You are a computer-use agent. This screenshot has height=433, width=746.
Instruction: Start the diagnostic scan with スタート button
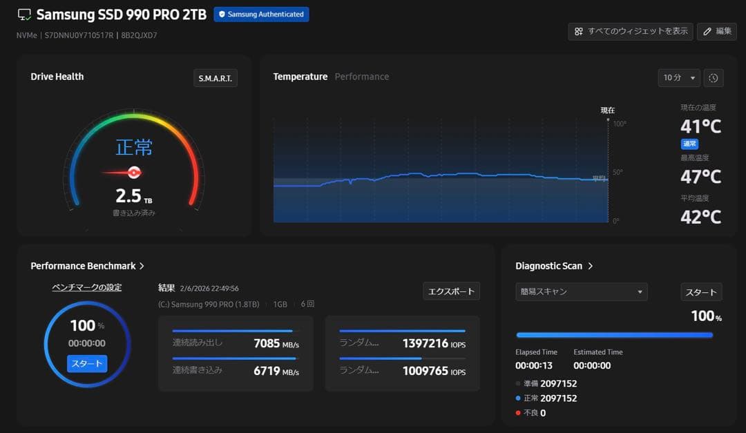coord(701,292)
